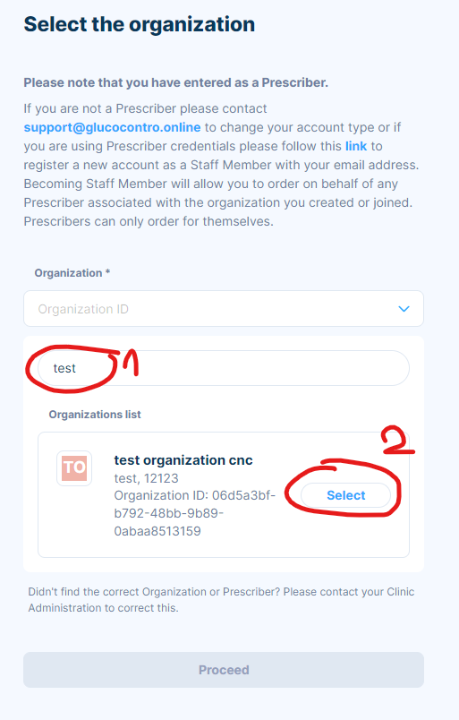Screen dimensions: 459x720
Task: Click the "test organization cnc" title
Action: (183, 460)
